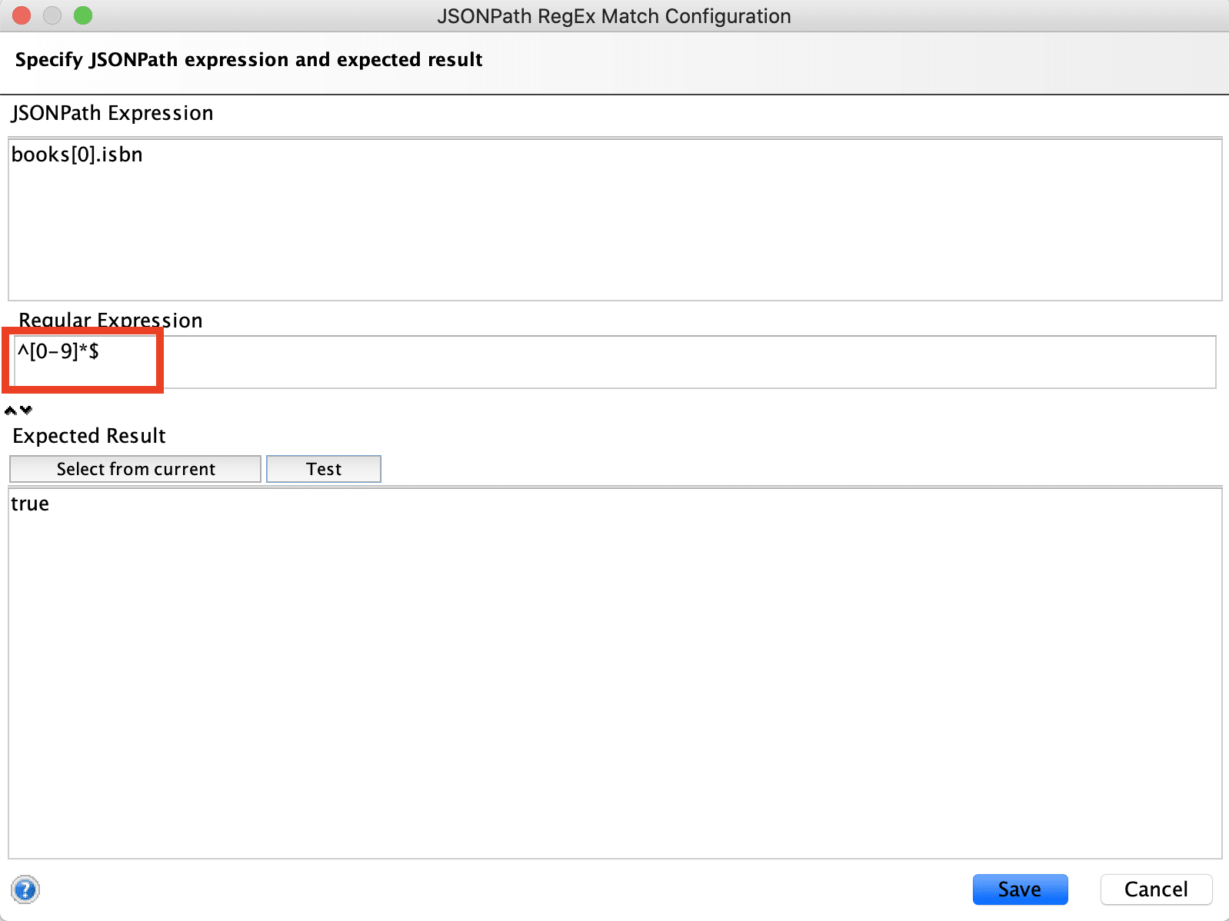Click the 'Expected Result' label
Viewport: 1229px width, 921px height.
(x=89, y=436)
